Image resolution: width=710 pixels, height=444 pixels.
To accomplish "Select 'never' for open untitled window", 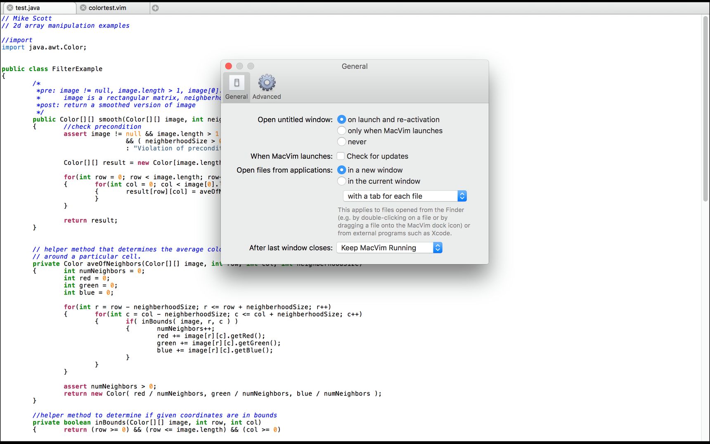I will 341,142.
